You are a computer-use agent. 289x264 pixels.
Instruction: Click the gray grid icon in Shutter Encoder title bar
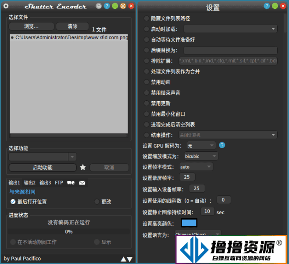(x=99, y=6)
